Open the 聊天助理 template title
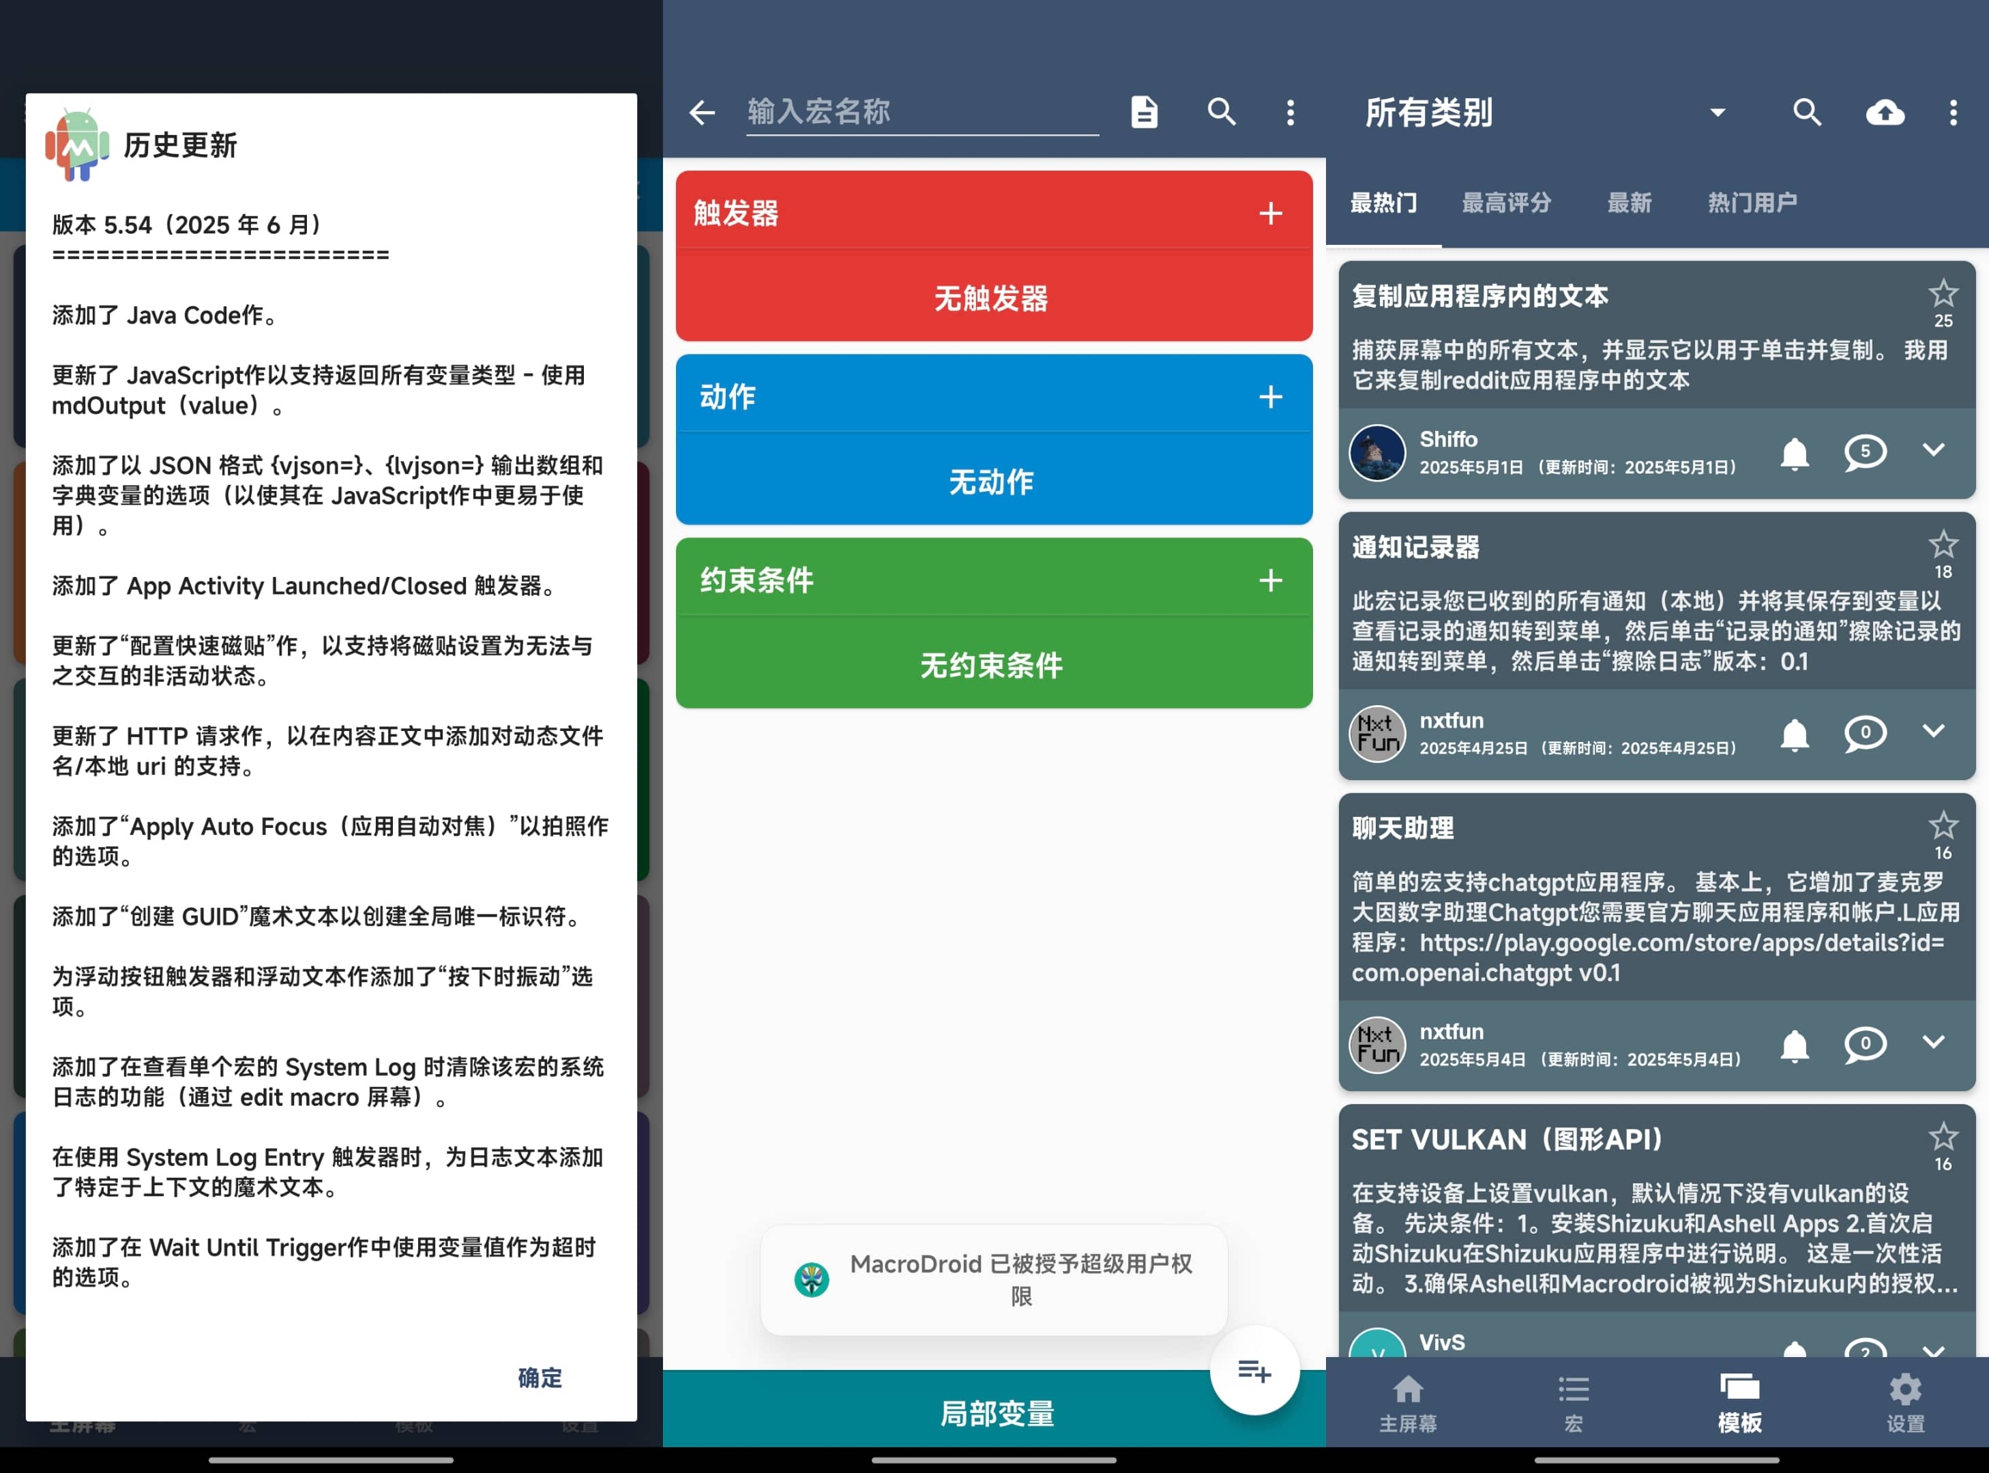This screenshot has height=1473, width=1989. click(1403, 829)
